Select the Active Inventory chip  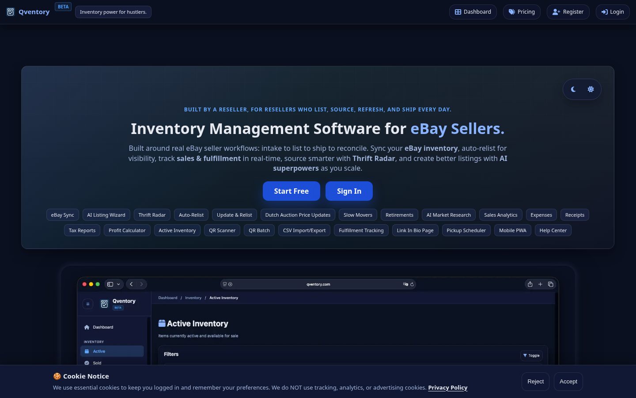click(x=177, y=230)
